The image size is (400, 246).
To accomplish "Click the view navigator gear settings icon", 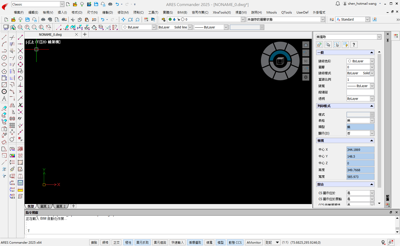I will click(x=306, y=77).
